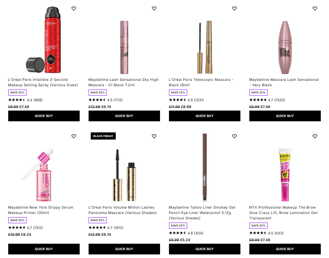Quick Buy the Sky High Mascara
329x258 pixels.
tap(124, 116)
